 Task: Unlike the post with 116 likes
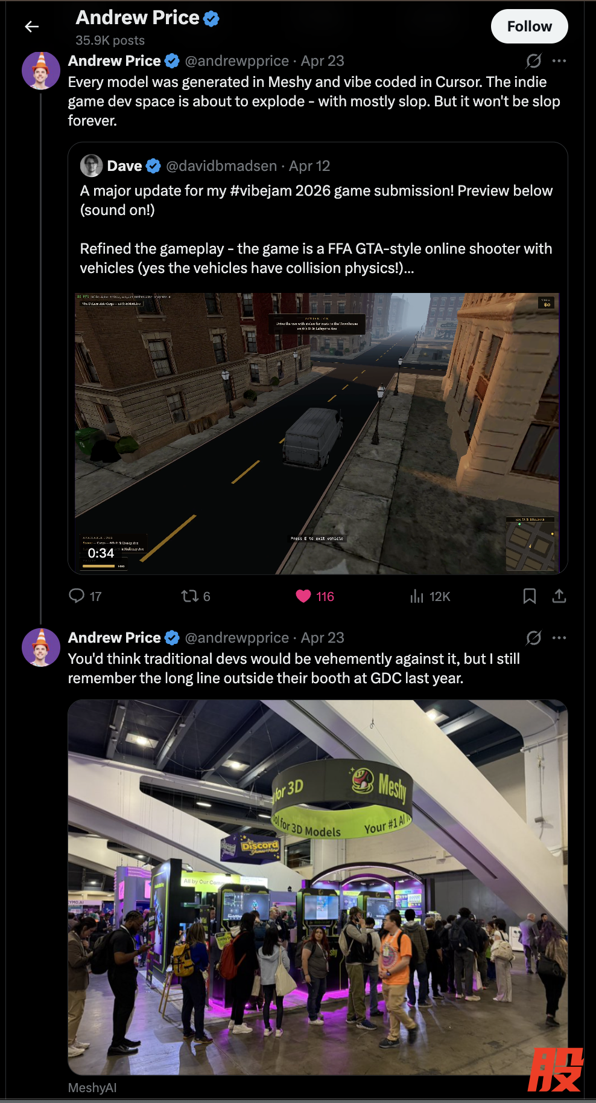314,596
